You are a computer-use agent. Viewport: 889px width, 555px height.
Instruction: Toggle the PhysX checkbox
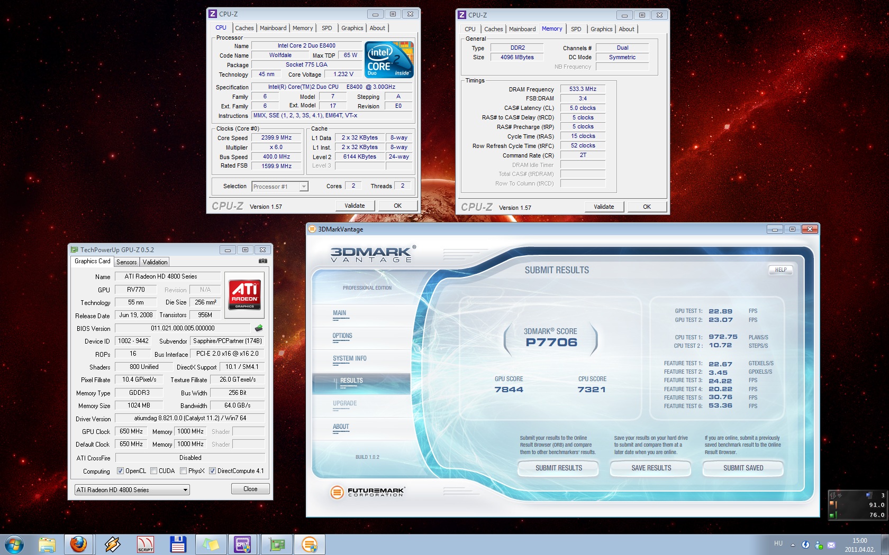pyautogui.click(x=183, y=471)
